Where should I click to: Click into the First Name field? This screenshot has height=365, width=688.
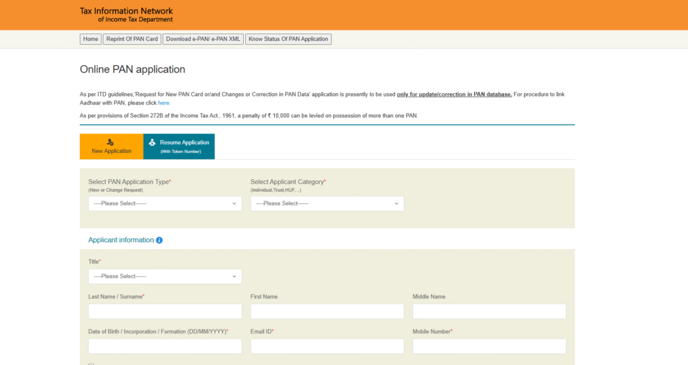(327, 311)
